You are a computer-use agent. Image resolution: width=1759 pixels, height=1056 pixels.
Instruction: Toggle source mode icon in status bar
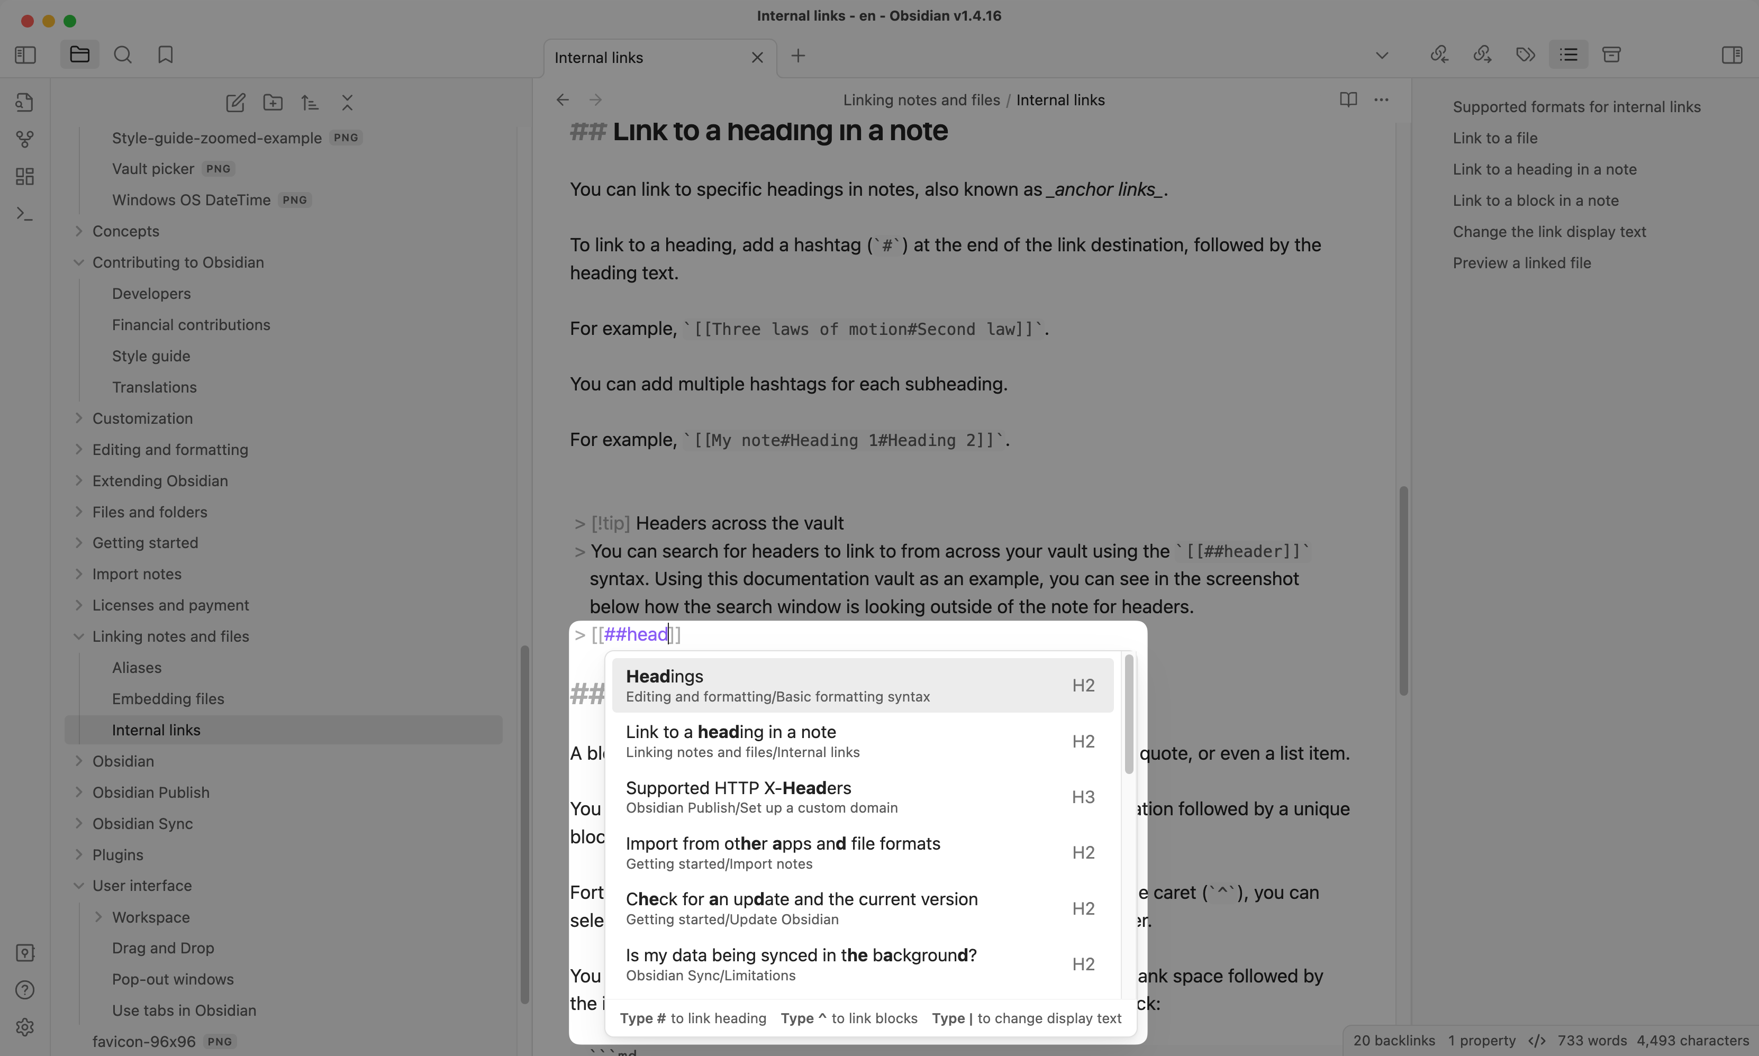pos(1536,1040)
